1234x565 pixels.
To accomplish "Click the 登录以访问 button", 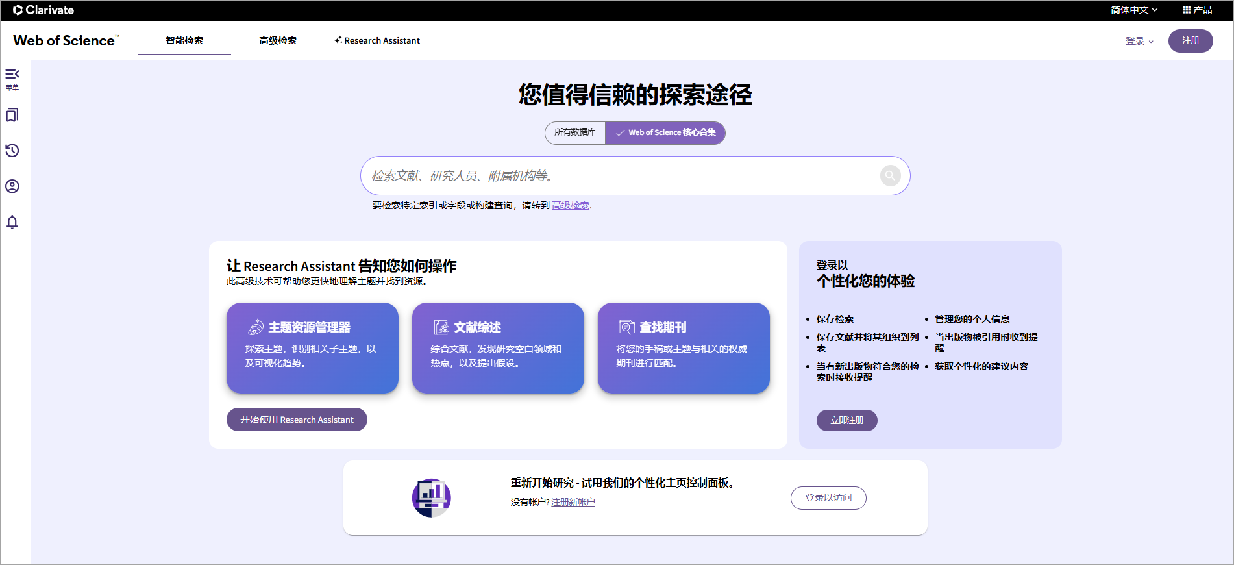I will click(x=828, y=498).
